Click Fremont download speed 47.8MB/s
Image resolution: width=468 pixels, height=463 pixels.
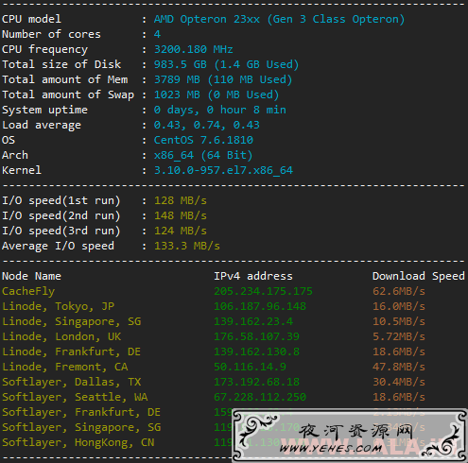point(399,367)
